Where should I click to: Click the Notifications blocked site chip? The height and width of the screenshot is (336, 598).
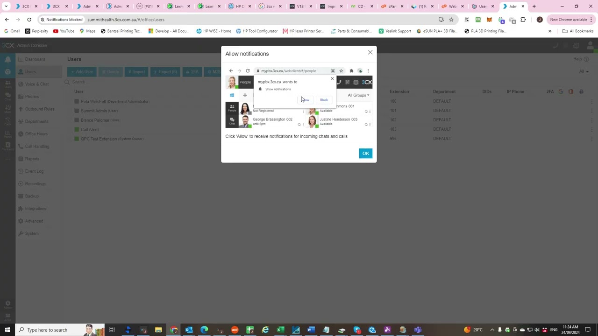[x=61, y=20]
